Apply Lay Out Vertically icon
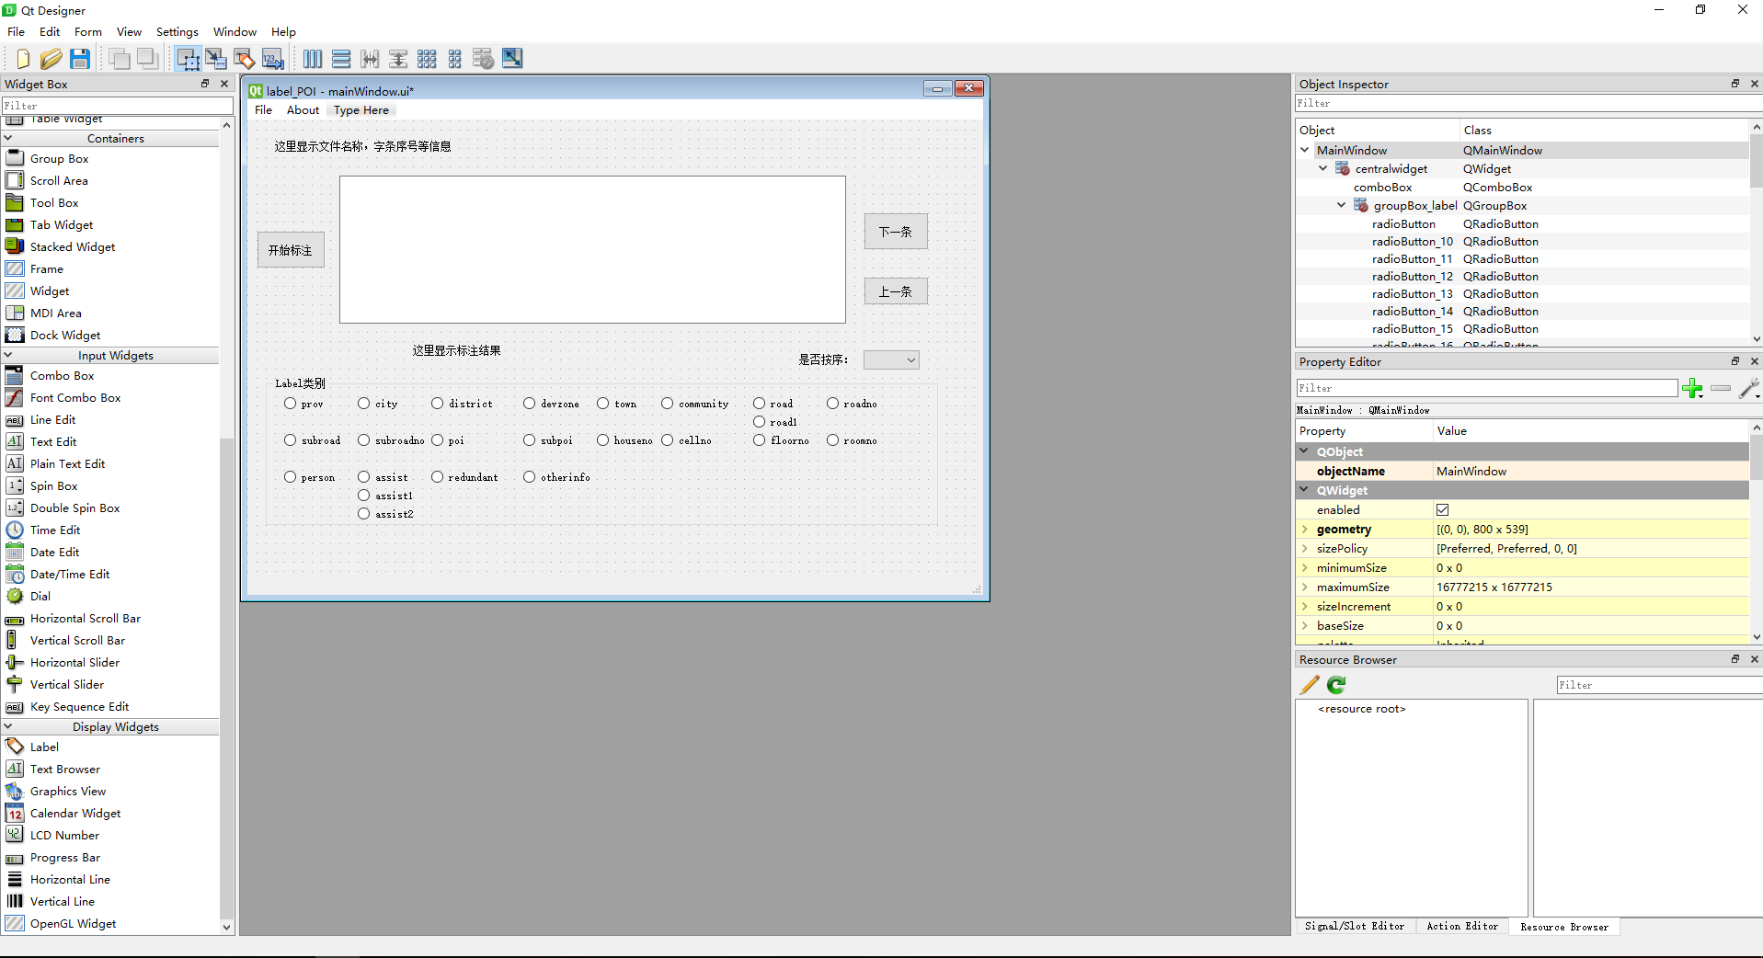This screenshot has width=1763, height=958. [x=341, y=59]
